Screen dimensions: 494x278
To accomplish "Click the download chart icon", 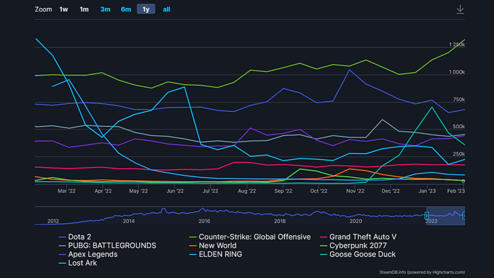I will click(460, 9).
